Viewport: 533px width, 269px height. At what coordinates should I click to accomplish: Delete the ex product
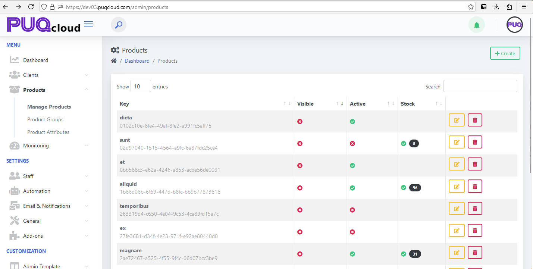tap(475, 231)
